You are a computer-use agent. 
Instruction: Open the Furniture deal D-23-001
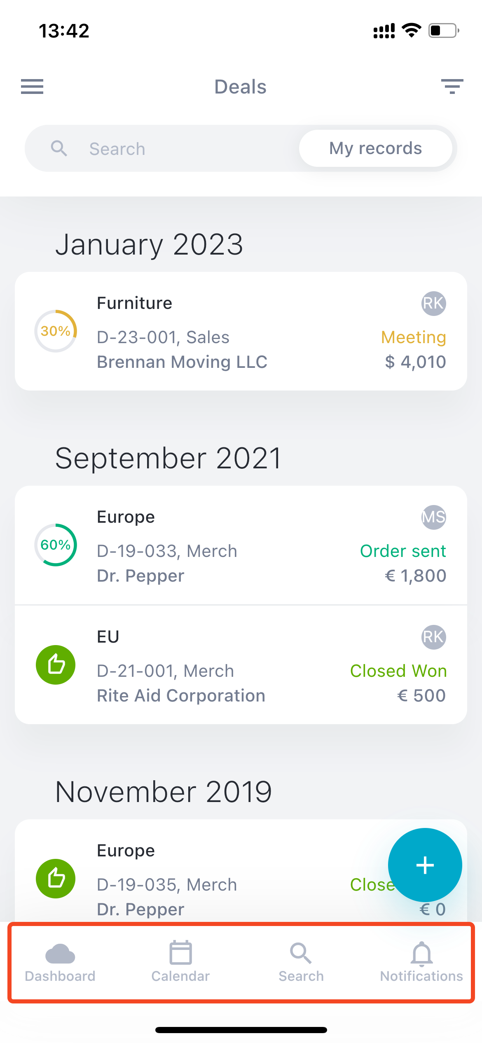point(241,331)
